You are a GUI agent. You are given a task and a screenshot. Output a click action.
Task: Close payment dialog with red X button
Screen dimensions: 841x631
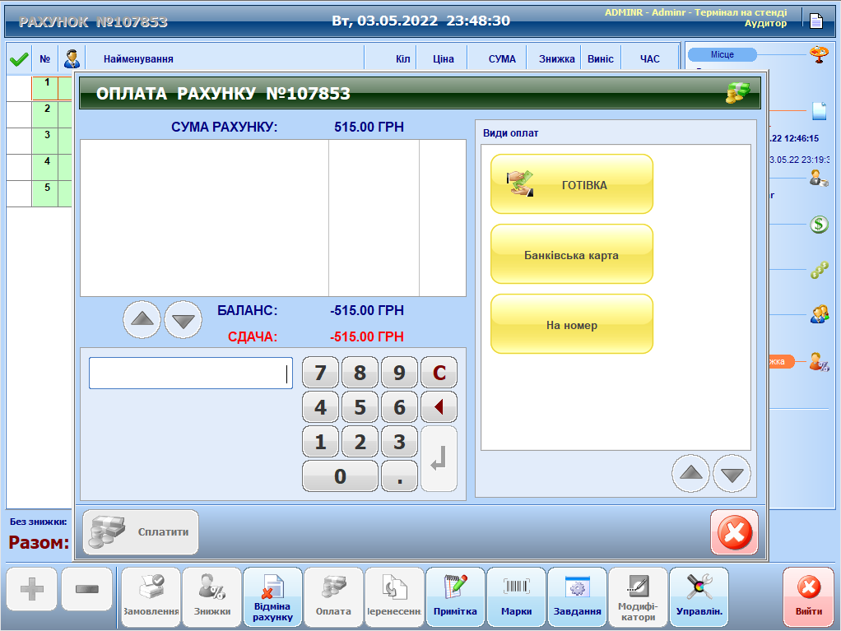734,532
